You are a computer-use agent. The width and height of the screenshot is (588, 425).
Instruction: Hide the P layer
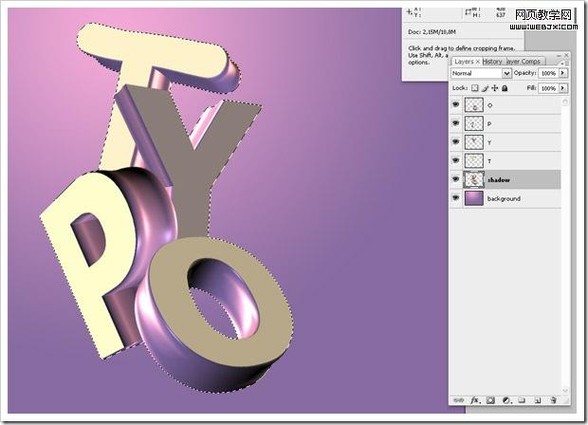point(455,123)
